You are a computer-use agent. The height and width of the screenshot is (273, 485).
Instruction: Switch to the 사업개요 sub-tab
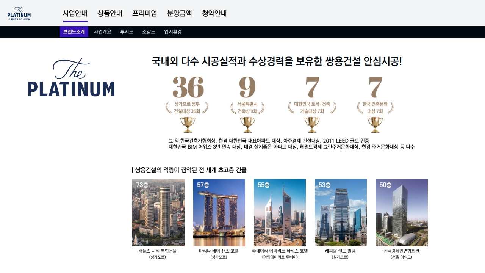click(x=102, y=32)
